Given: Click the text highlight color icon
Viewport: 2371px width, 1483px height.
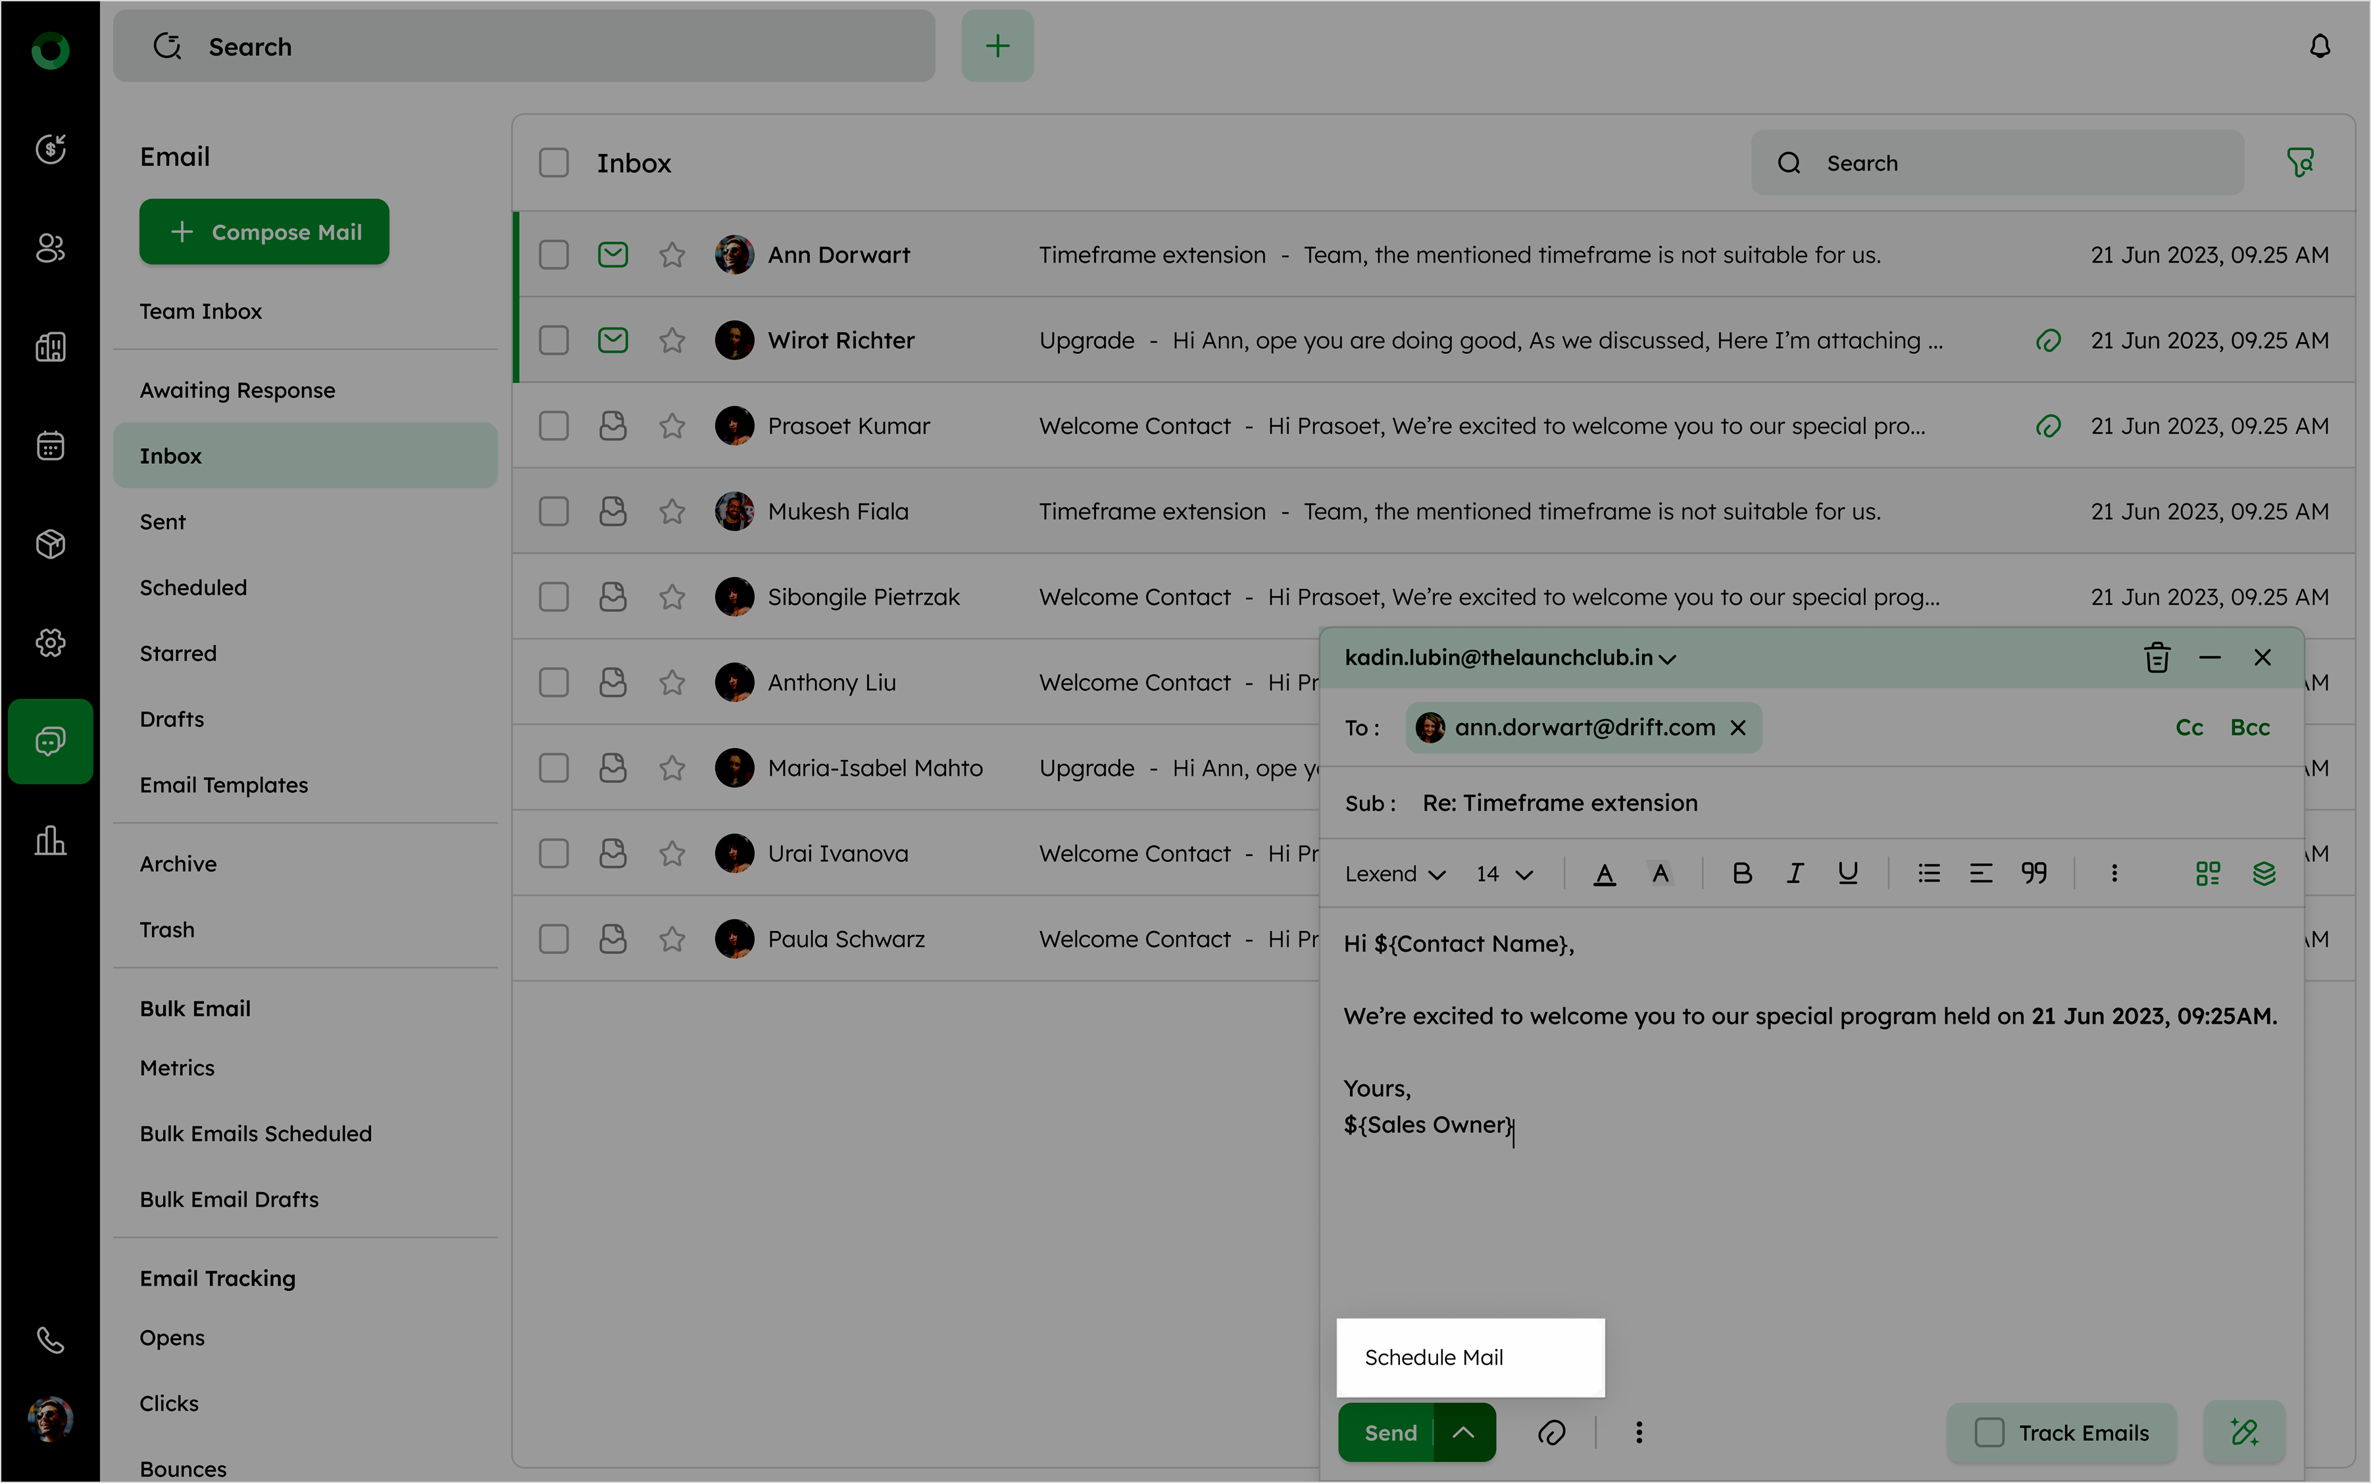Looking at the screenshot, I should pyautogui.click(x=1660, y=873).
